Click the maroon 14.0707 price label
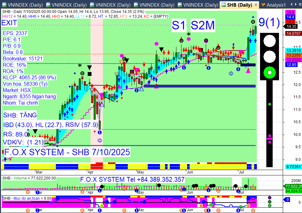 pyautogui.click(x=293, y=33)
